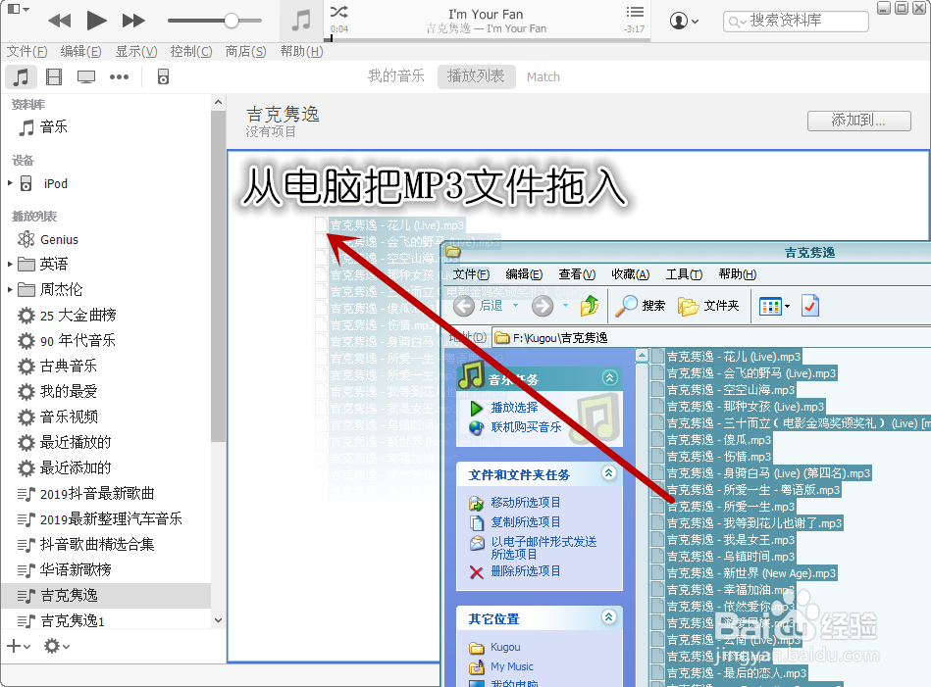Collapse the 文件和文件夹任务 panel
Image resolution: width=931 pixels, height=687 pixels.
[608, 472]
